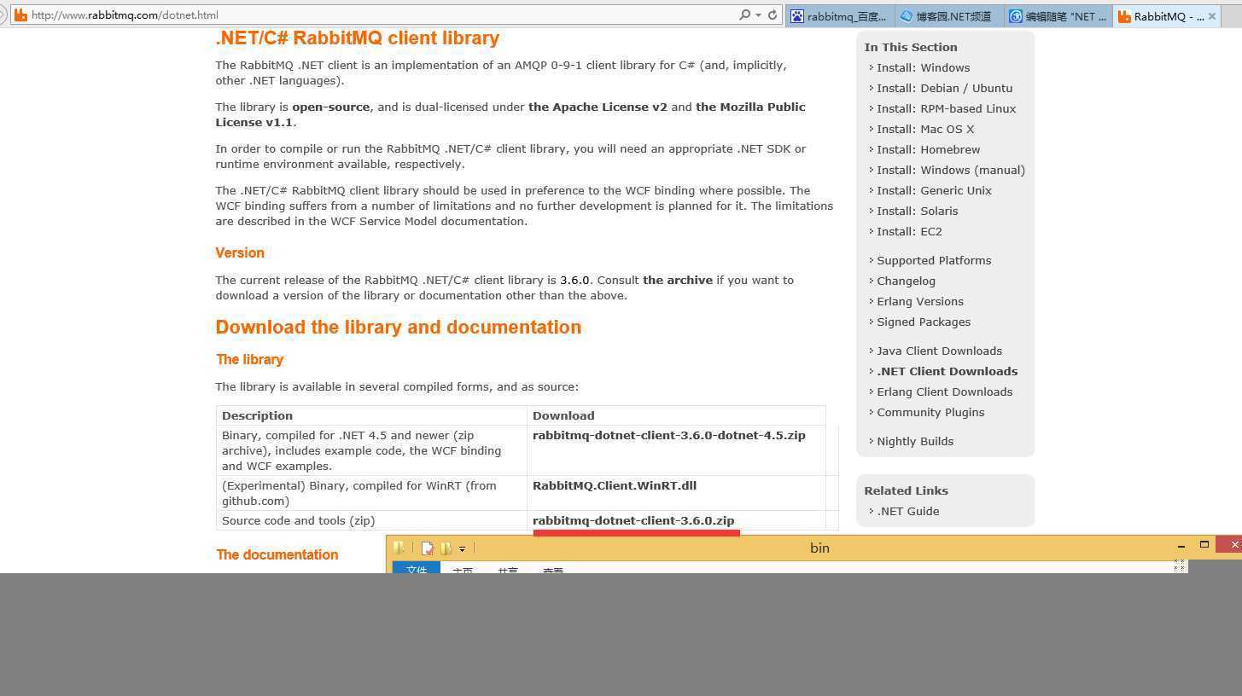This screenshot has width=1242, height=696.
Task: Open Install: Windows link
Action: [x=923, y=67]
